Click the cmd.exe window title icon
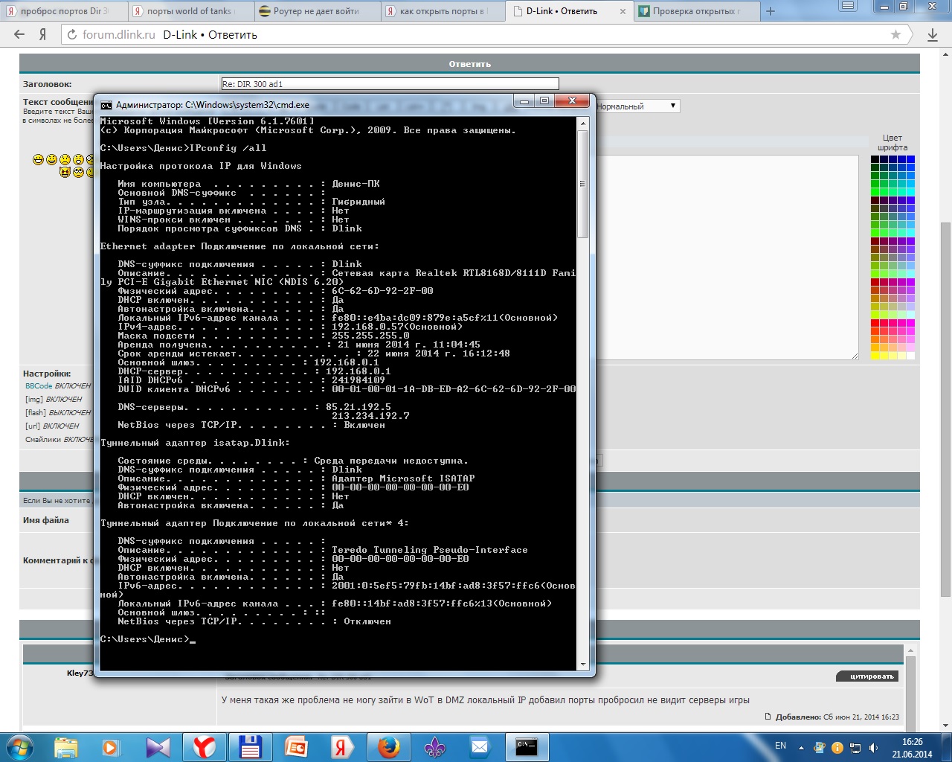 point(106,105)
